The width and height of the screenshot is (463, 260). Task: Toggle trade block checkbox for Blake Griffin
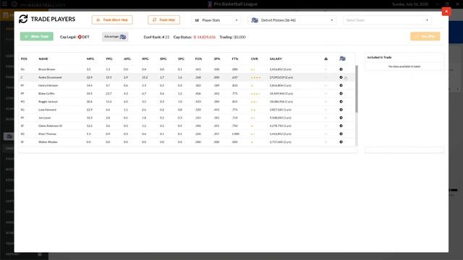coord(326,93)
